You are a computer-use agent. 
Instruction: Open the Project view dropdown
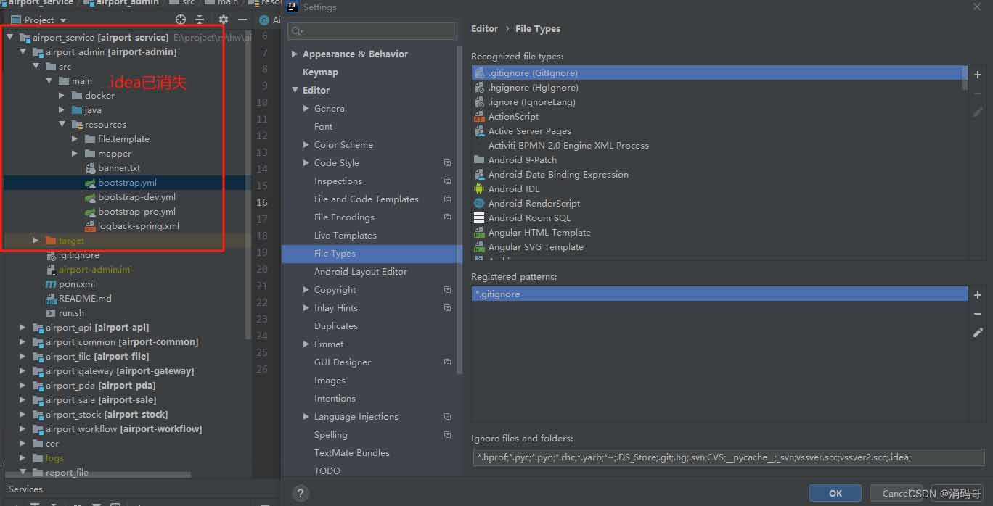pyautogui.click(x=63, y=20)
